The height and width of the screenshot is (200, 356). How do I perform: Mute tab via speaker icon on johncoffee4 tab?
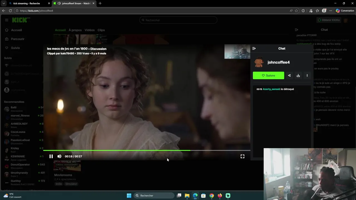click(59, 3)
